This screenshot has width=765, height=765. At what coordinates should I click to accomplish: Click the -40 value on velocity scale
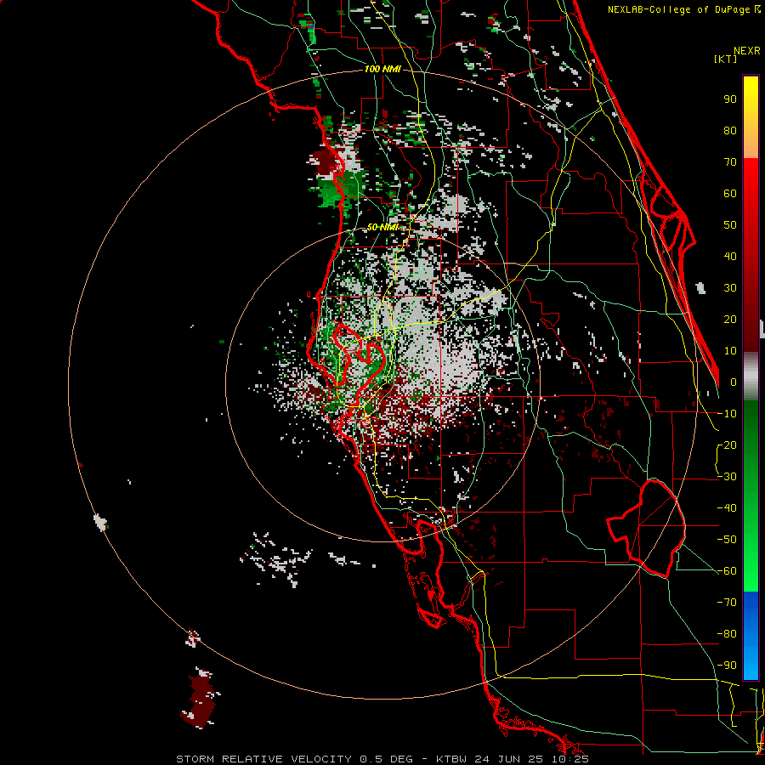tap(727, 508)
